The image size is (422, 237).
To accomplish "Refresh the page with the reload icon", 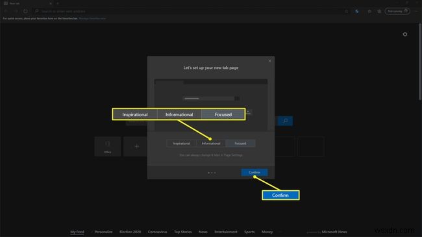I will coord(25,11).
